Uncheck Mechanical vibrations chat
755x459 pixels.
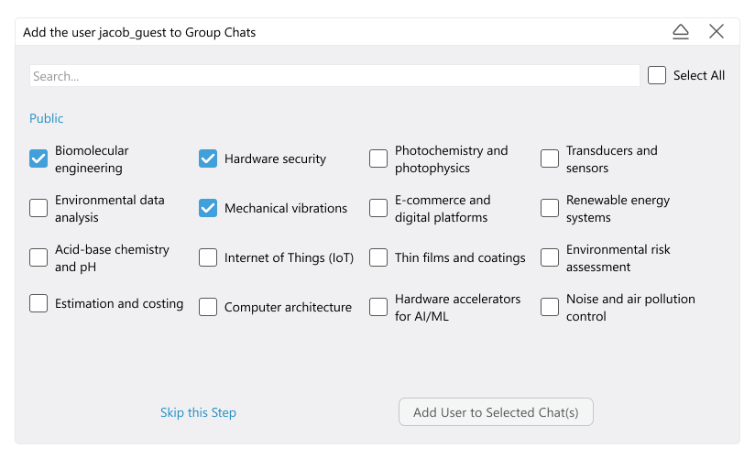point(208,209)
